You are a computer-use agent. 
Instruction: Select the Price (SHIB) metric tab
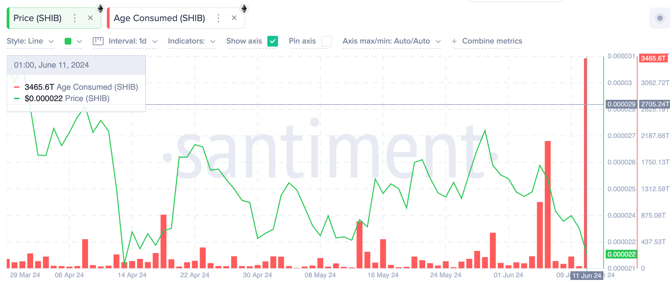click(38, 18)
